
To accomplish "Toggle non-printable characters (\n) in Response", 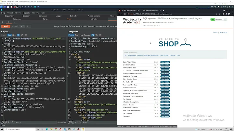I will coord(97,35).
